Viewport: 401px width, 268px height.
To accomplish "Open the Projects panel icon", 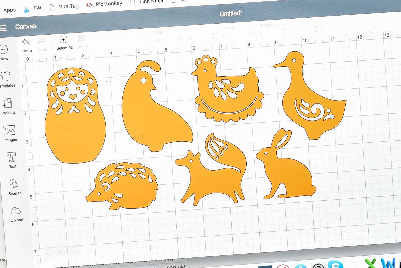I will [x=8, y=103].
